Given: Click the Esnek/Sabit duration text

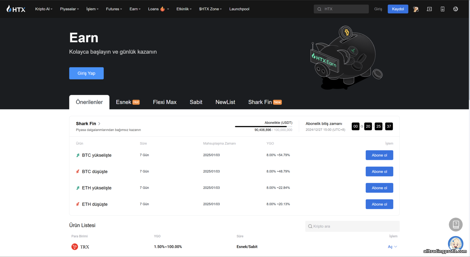Looking at the screenshot, I should click(x=247, y=247).
